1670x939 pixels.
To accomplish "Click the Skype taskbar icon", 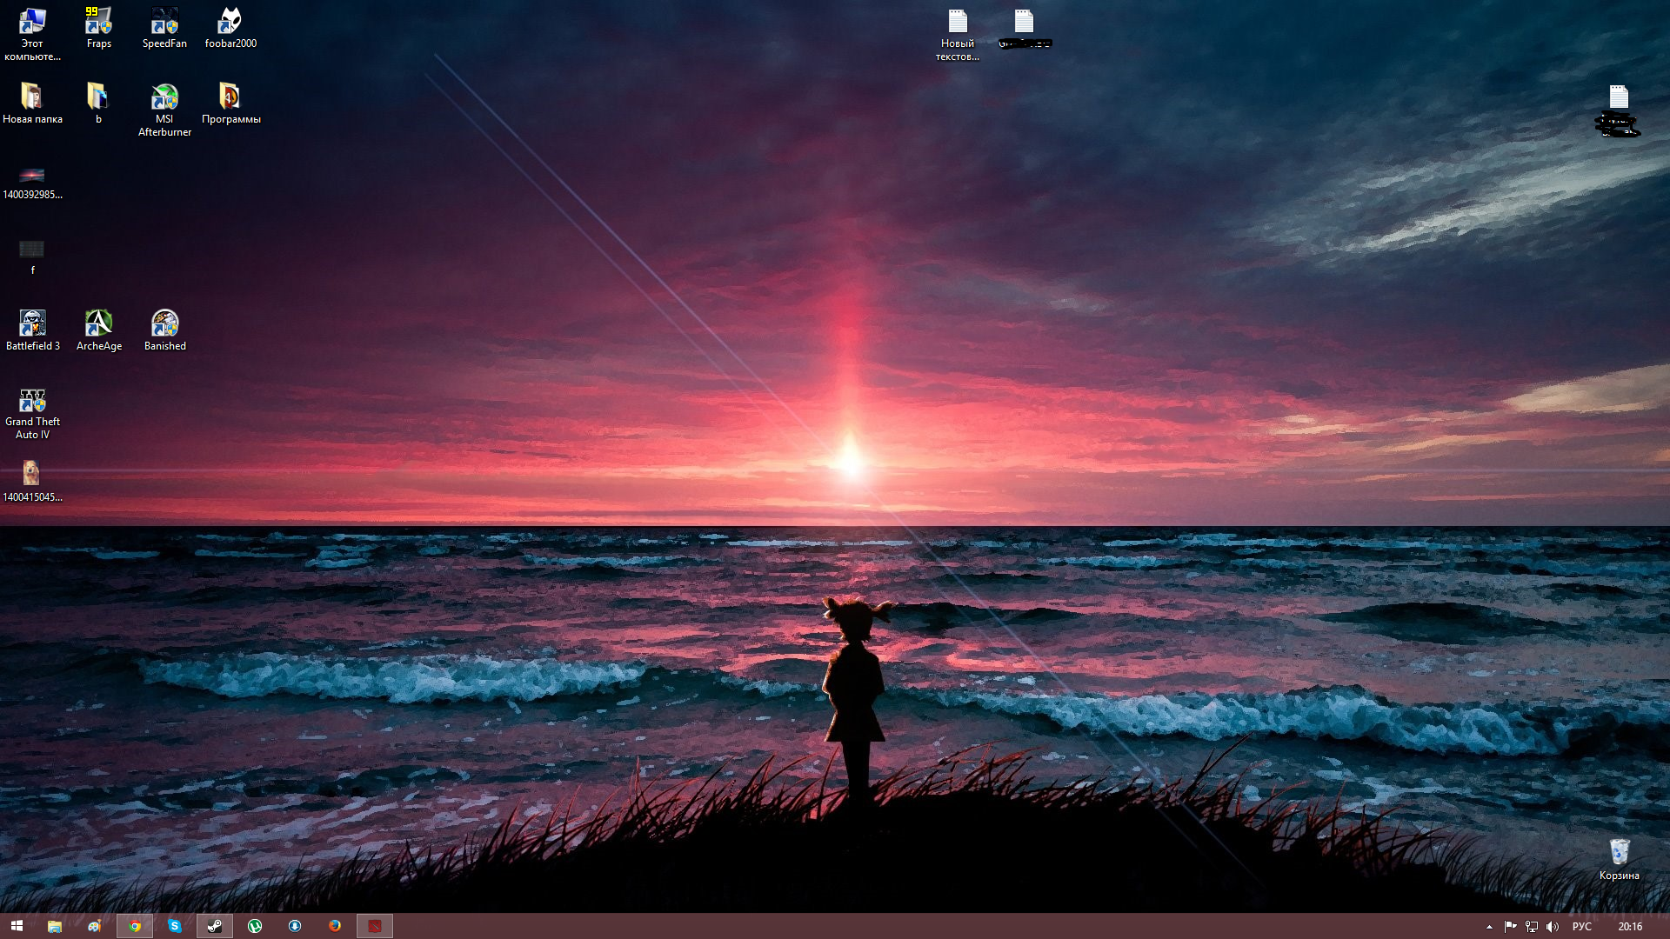I will pyautogui.click(x=175, y=926).
